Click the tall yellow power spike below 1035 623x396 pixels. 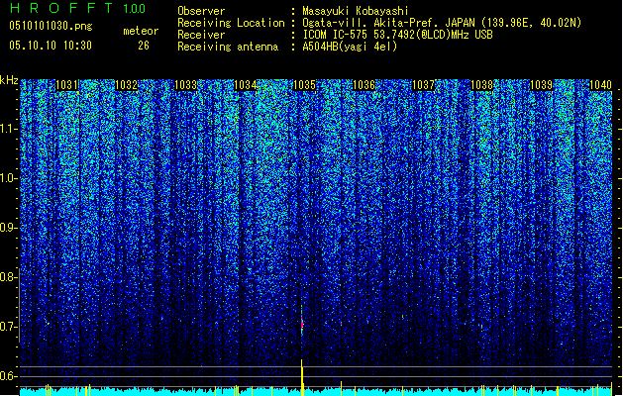point(302,377)
